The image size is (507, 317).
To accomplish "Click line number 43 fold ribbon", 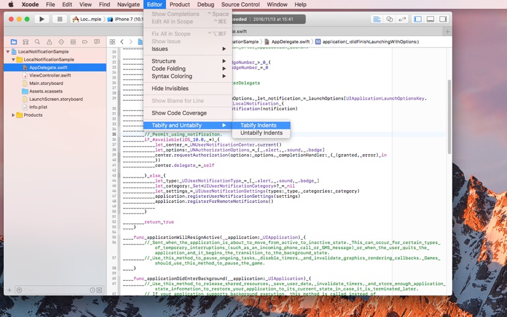I will click(x=119, y=176).
